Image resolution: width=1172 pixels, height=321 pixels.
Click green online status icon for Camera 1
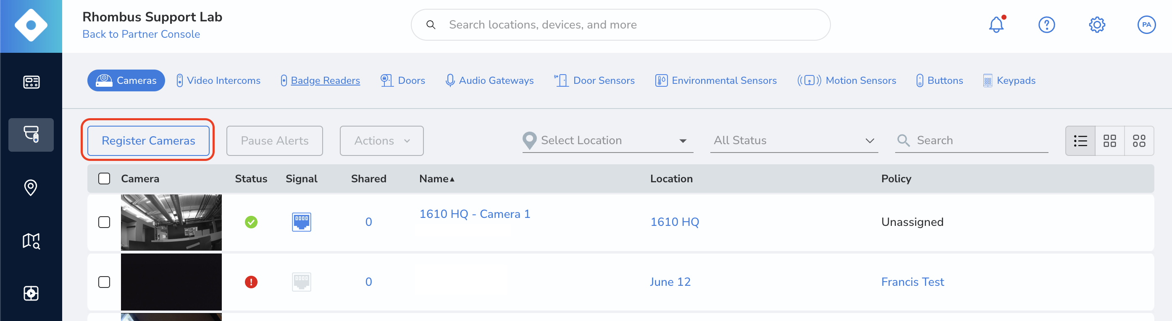(251, 222)
